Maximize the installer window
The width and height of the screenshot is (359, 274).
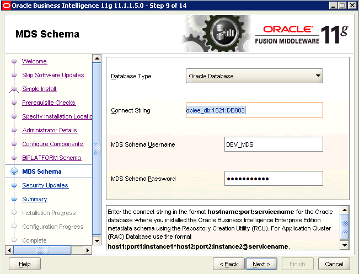[342, 6]
